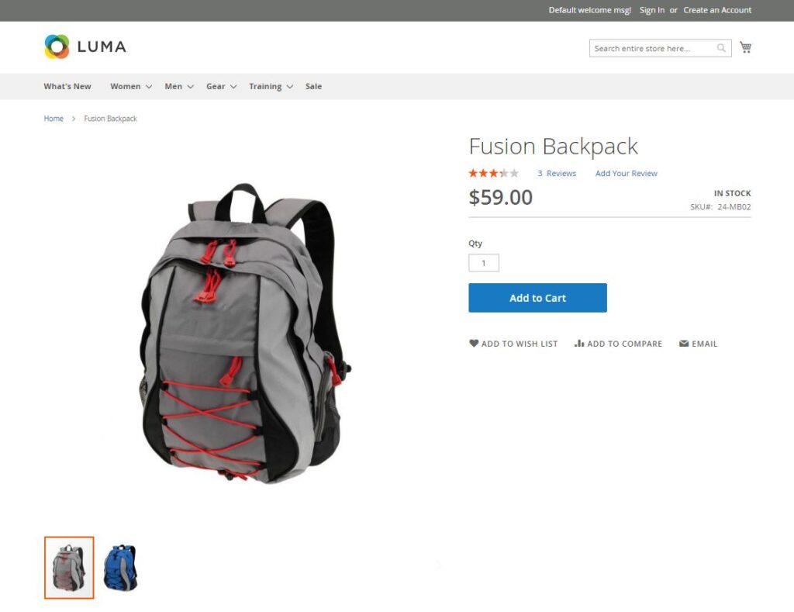
Task: Expand the Men menu chevron
Action: (191, 87)
